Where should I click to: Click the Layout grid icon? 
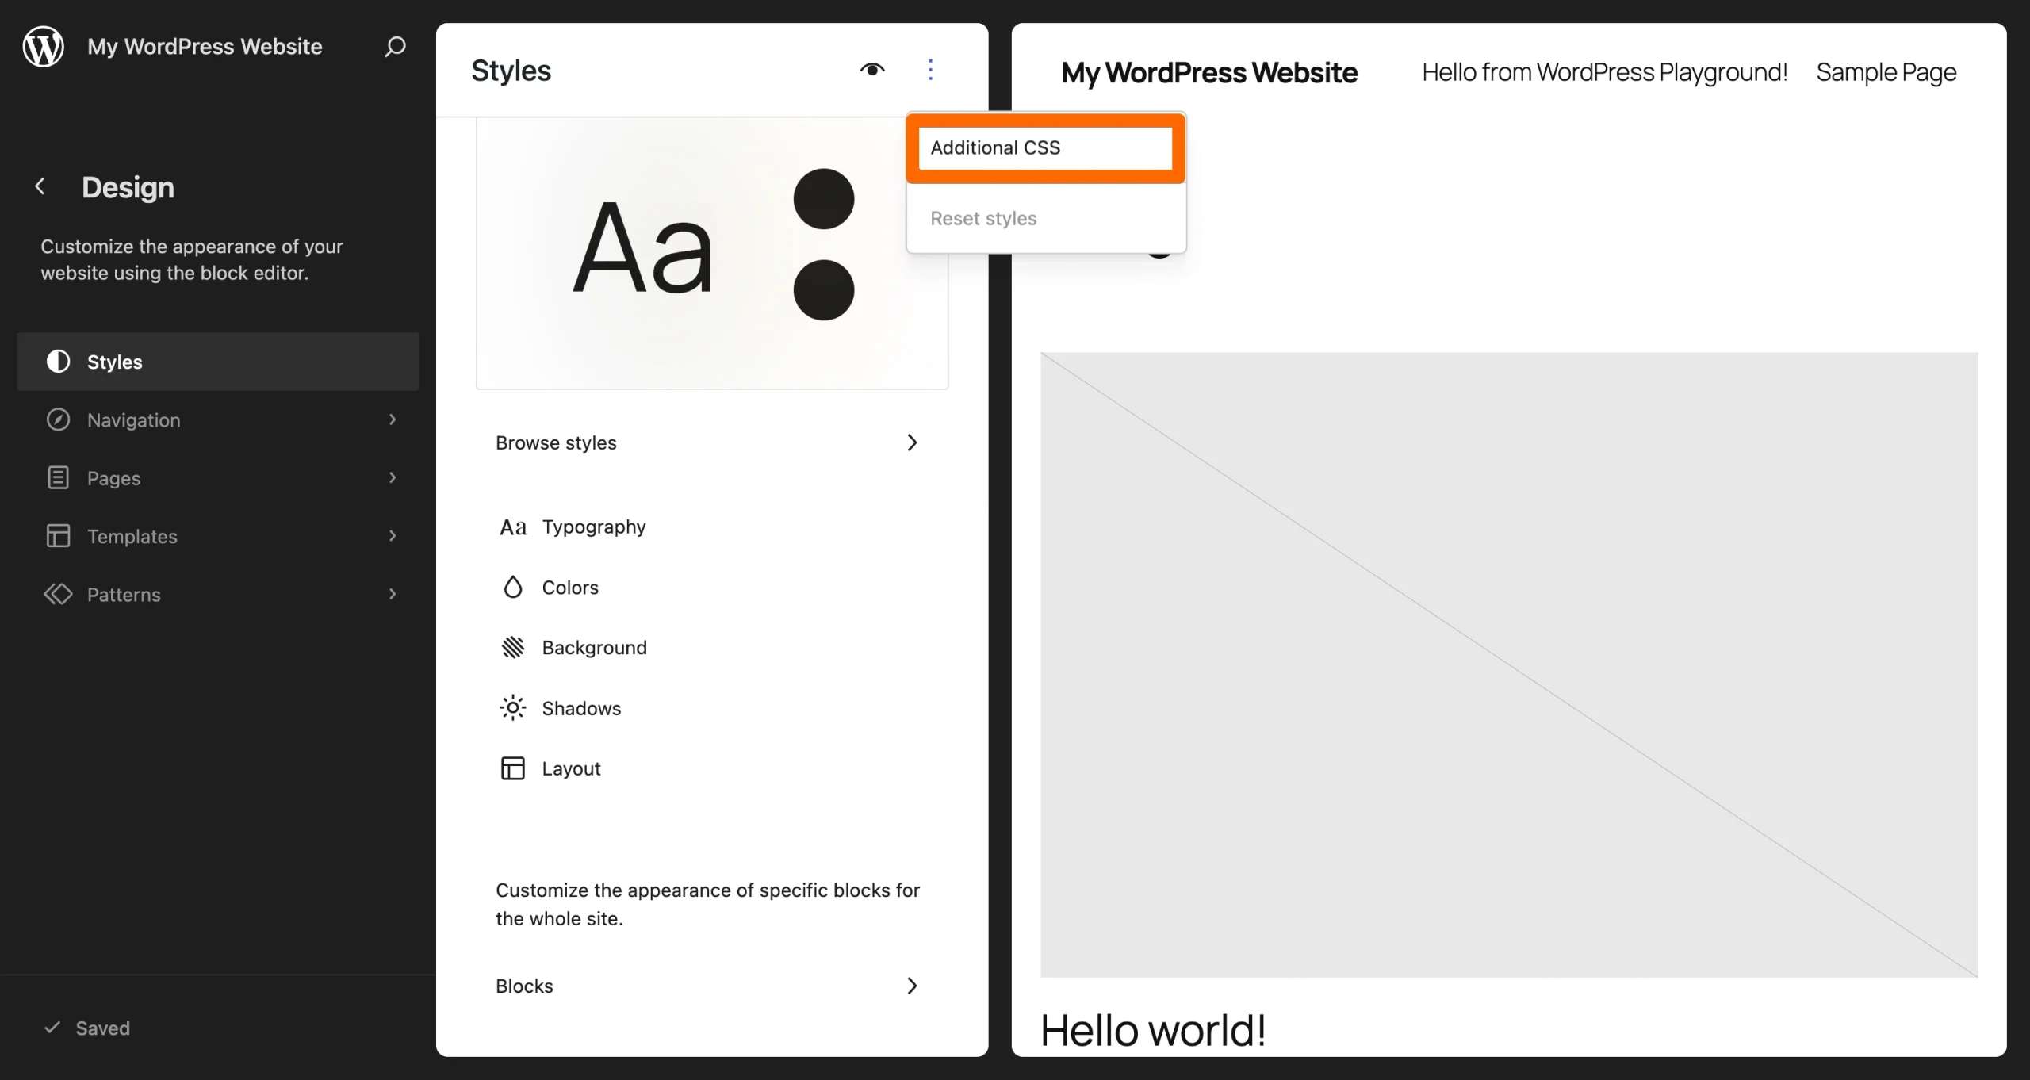click(x=513, y=768)
